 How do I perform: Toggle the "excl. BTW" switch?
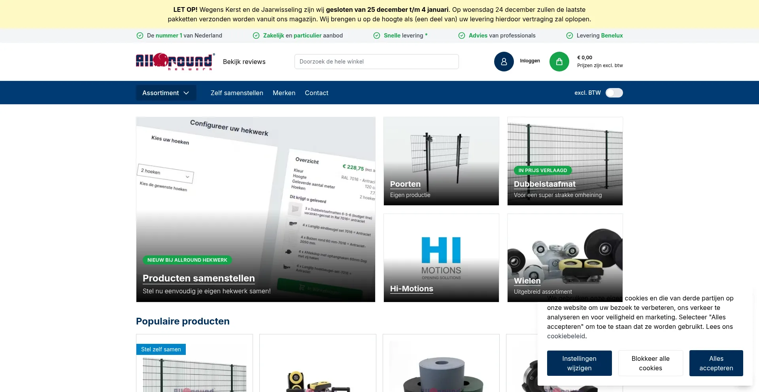[614, 93]
